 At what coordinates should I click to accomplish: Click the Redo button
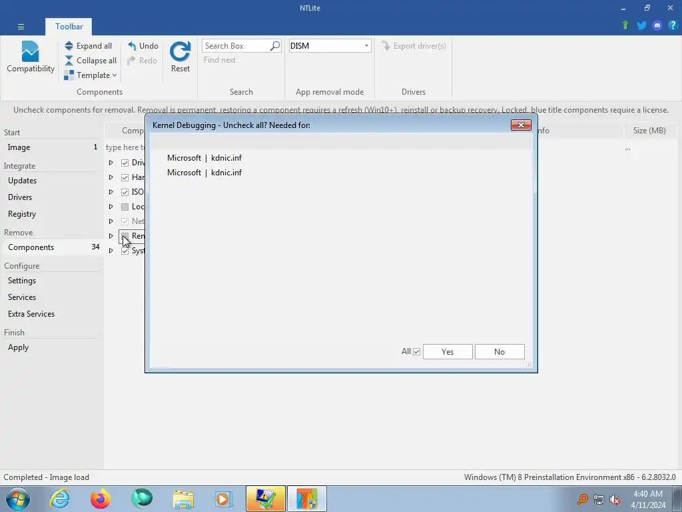143,61
